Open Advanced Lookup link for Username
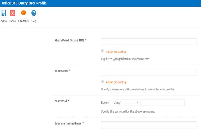This screenshot has height=132, width=201. (x=116, y=82)
